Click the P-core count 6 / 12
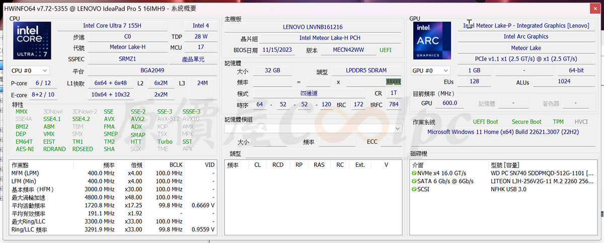 (x=43, y=83)
